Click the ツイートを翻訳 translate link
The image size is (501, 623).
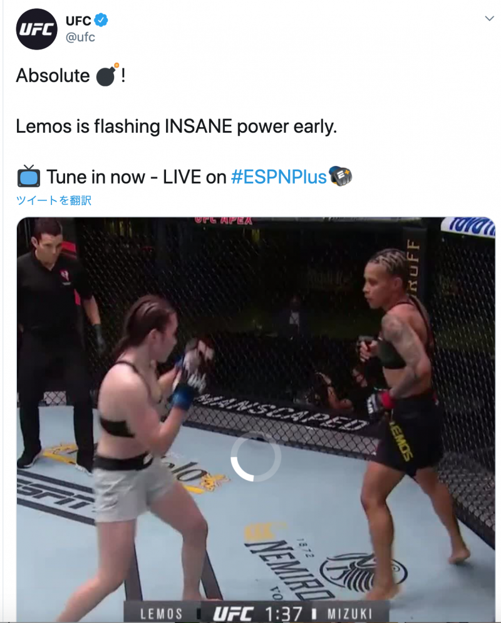[54, 200]
